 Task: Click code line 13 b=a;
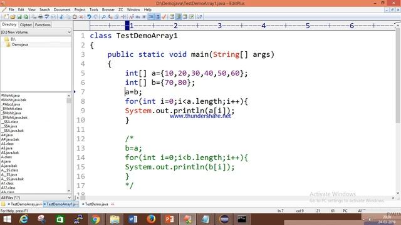coord(133,148)
